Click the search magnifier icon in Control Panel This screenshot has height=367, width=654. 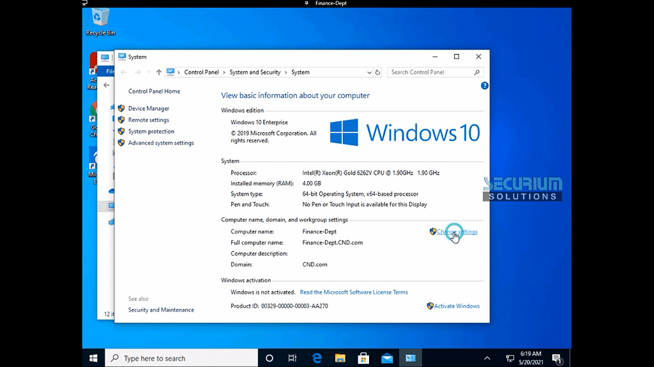tap(476, 73)
